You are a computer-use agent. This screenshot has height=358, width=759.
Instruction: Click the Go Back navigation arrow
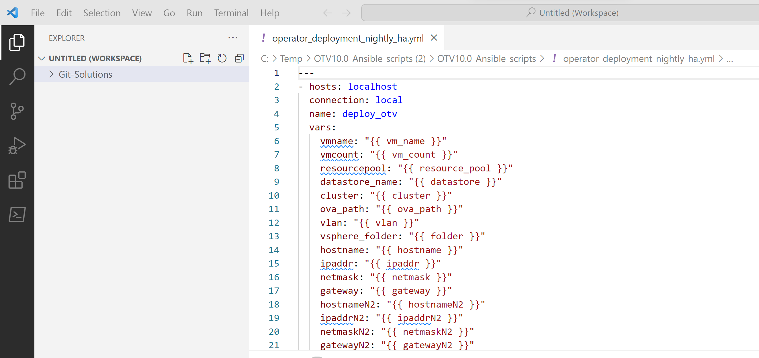[327, 13]
